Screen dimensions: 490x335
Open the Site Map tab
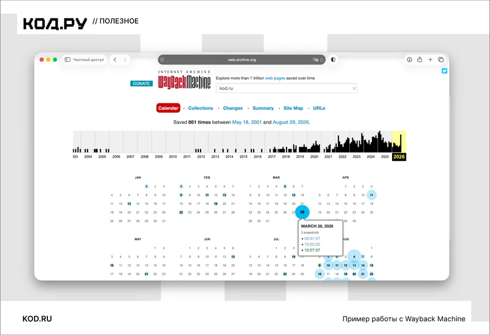(x=293, y=108)
